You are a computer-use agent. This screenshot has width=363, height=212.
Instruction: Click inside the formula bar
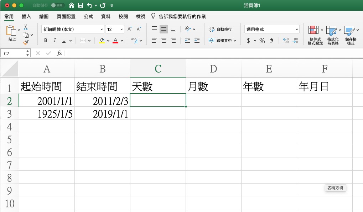[214, 53]
